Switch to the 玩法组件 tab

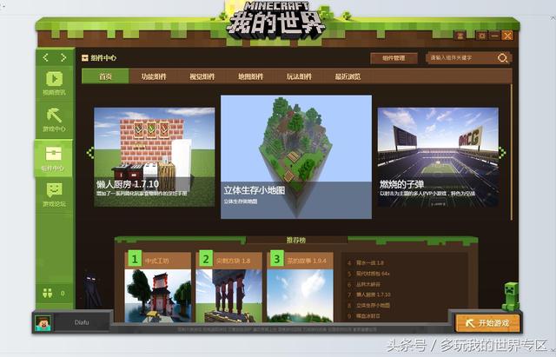coord(299,76)
